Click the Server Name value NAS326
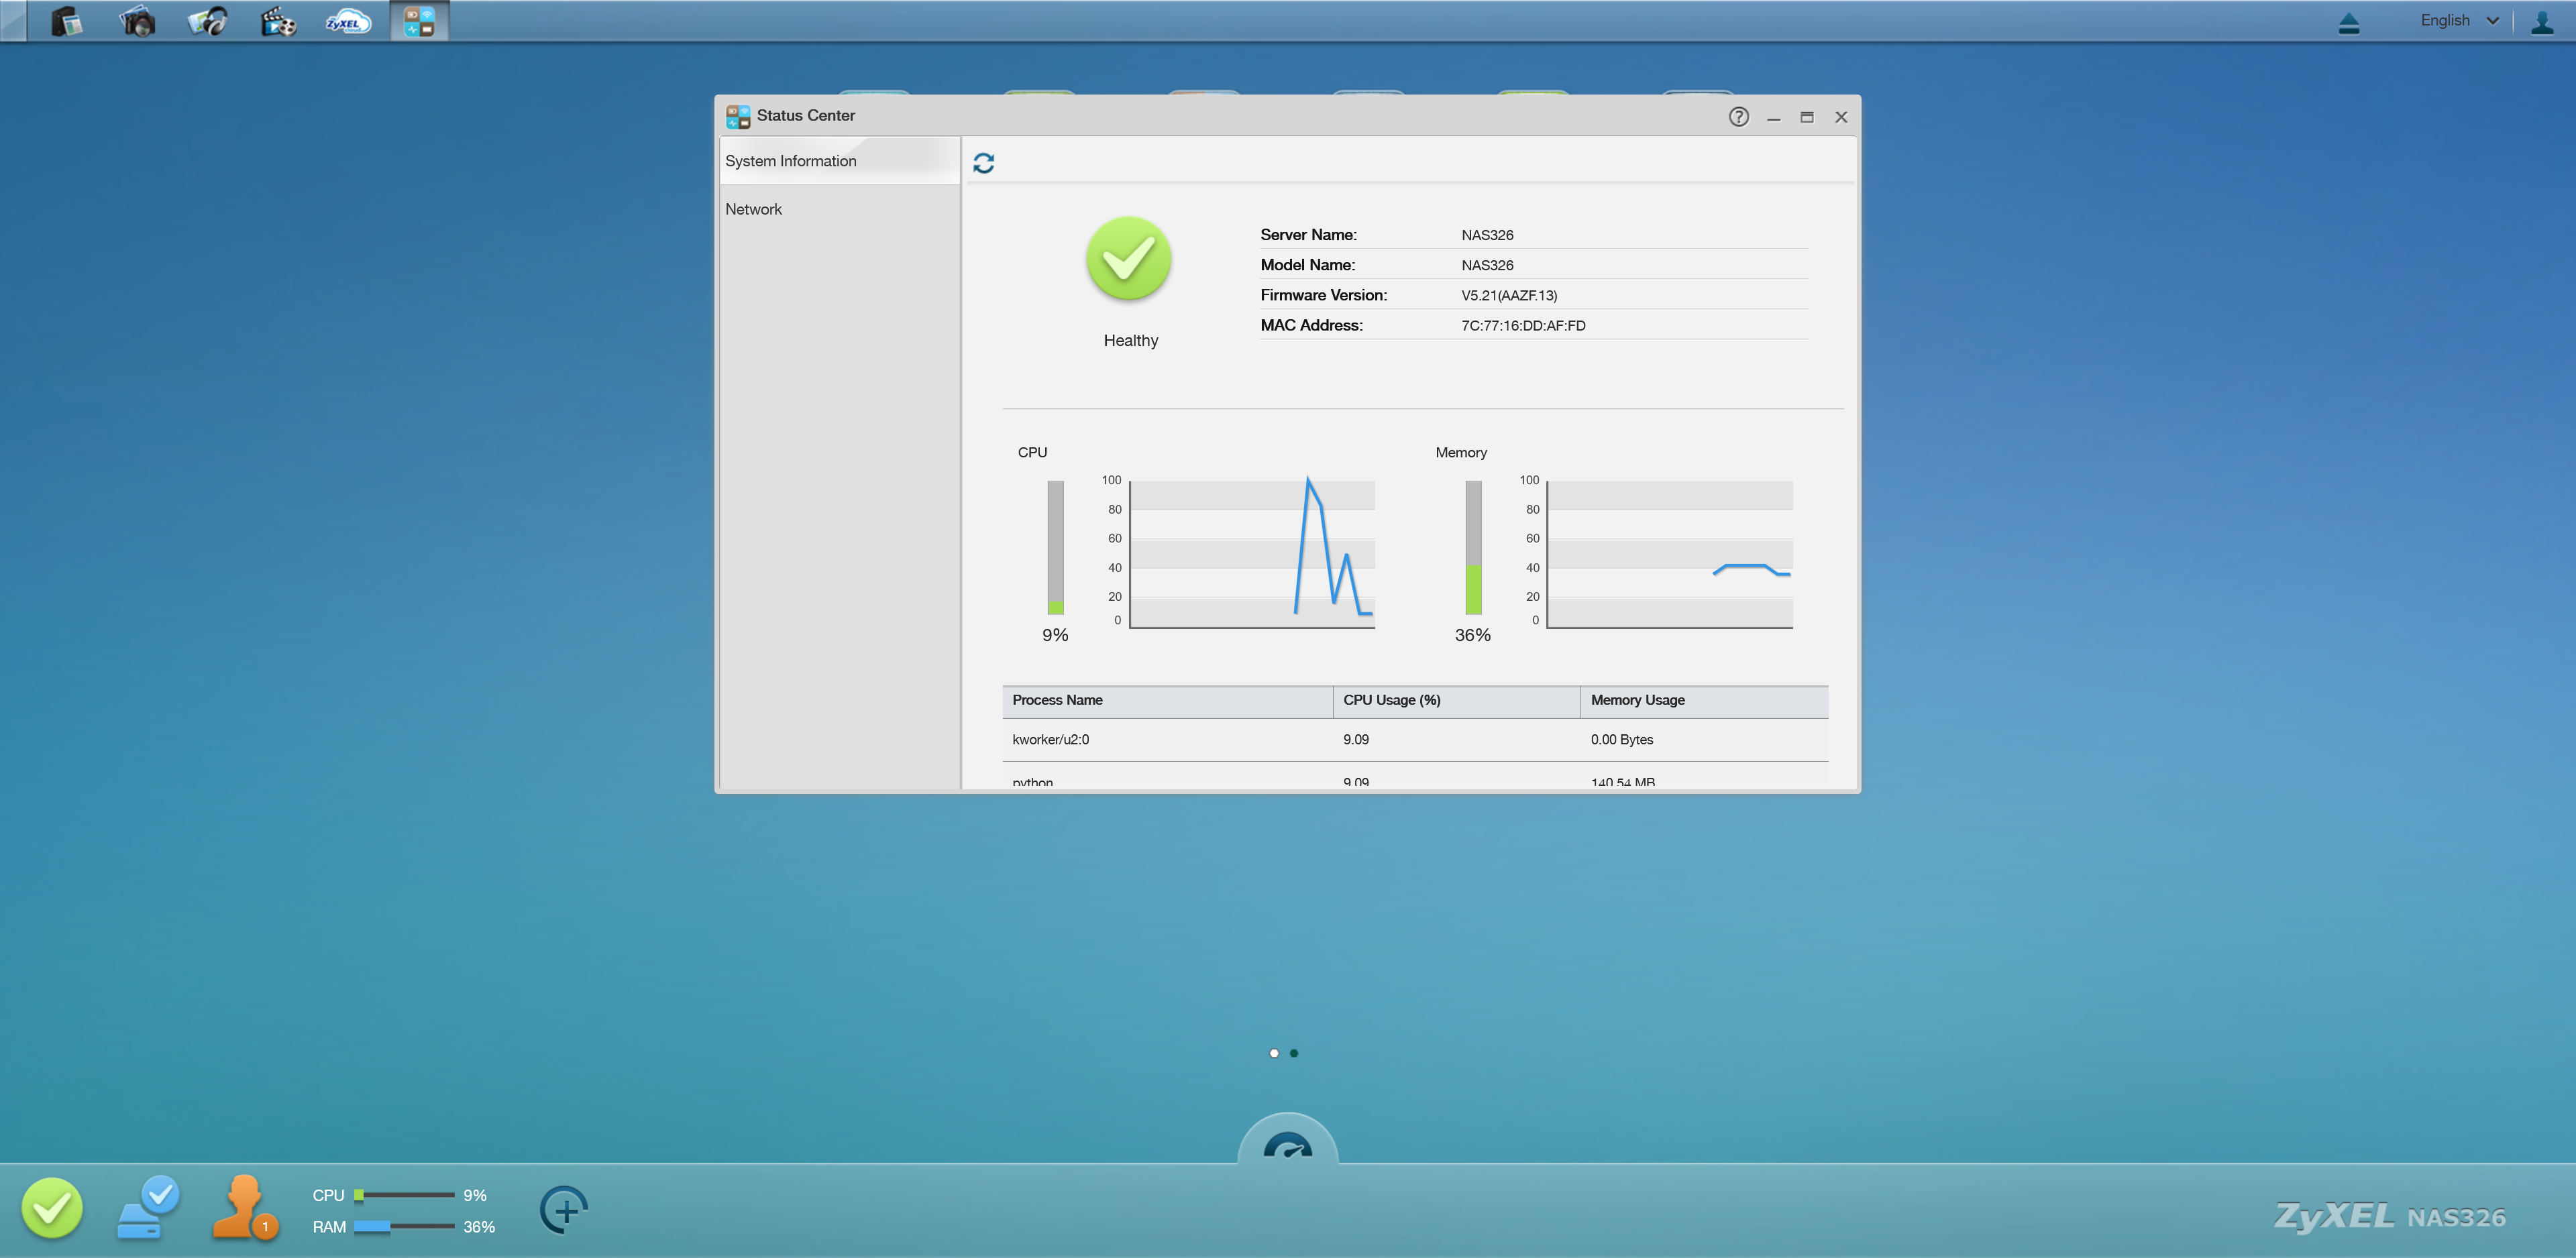Viewport: 2576px width, 1258px height. (x=1487, y=235)
